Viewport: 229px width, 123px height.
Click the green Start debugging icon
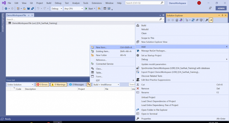pos(86,9)
